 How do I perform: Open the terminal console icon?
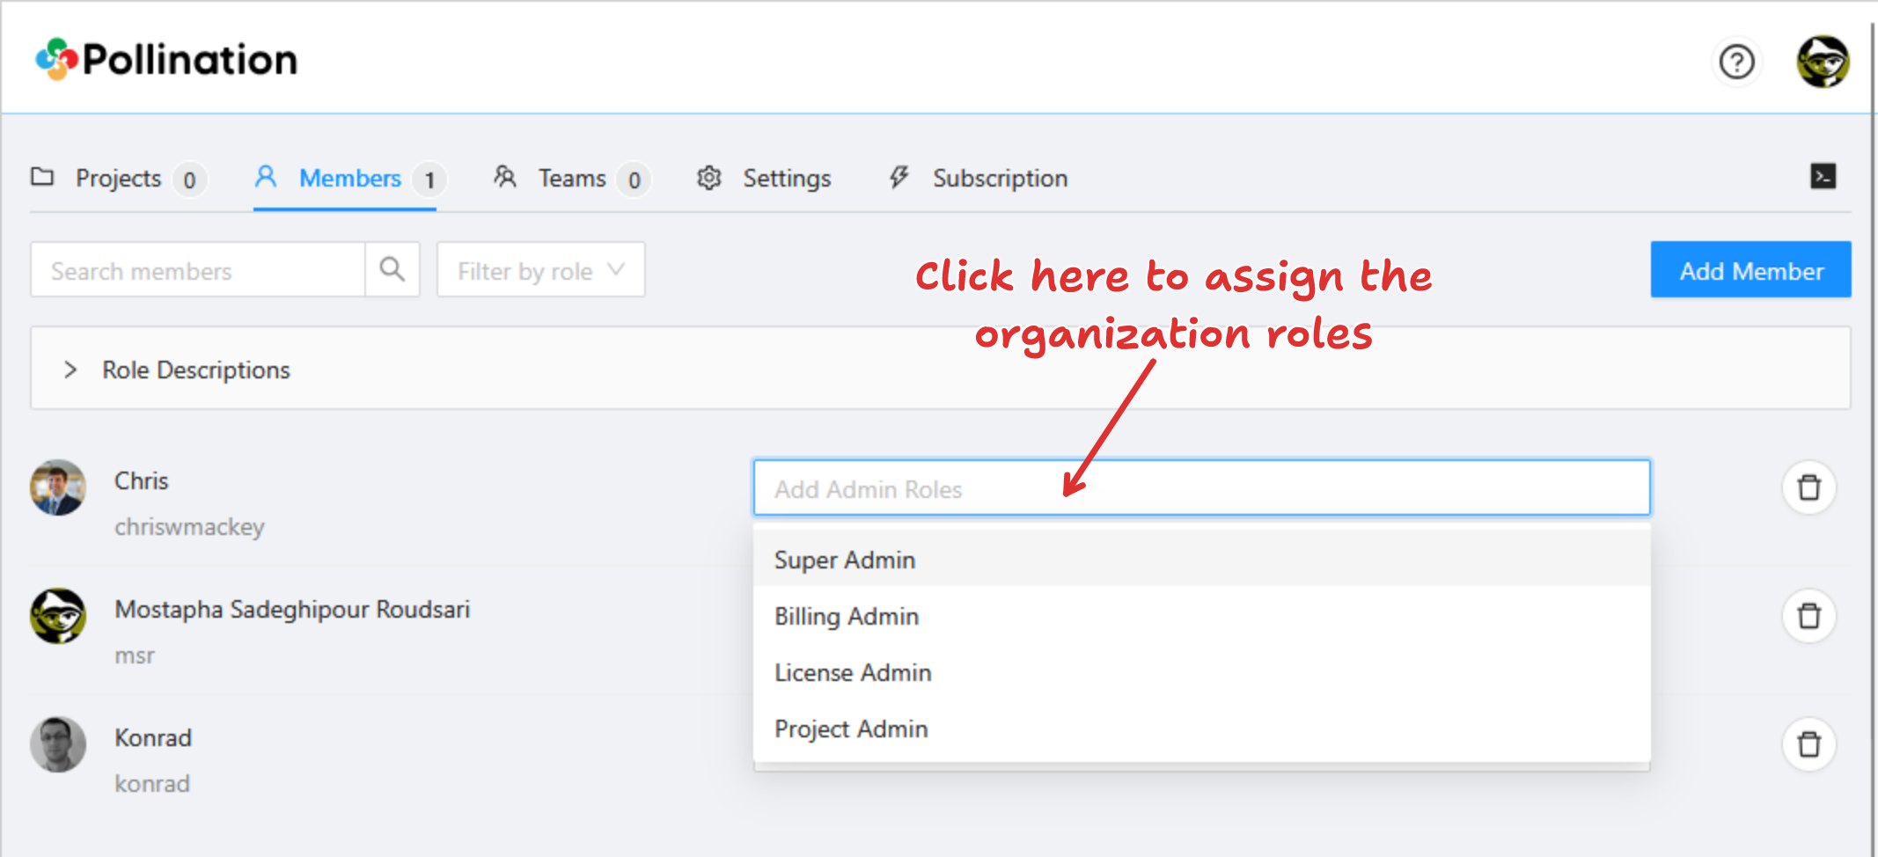(1823, 177)
